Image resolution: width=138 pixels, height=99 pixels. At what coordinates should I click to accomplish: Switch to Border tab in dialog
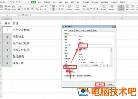pos(83,30)
